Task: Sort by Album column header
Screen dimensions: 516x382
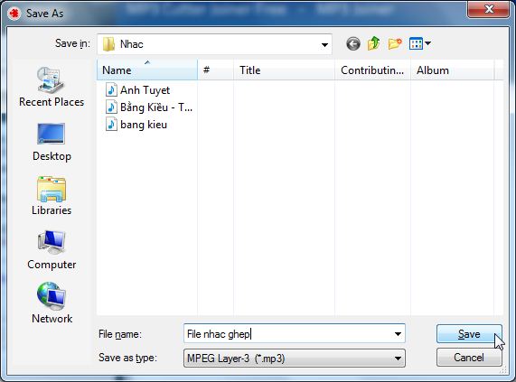Action: coord(452,70)
